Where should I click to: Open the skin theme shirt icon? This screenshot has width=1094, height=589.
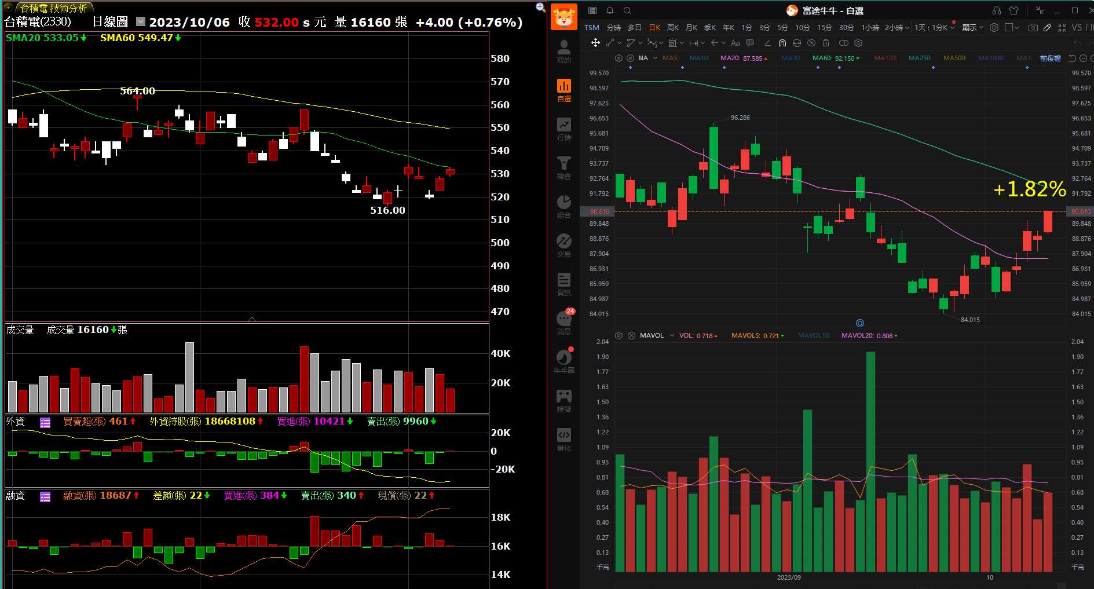(x=1013, y=10)
